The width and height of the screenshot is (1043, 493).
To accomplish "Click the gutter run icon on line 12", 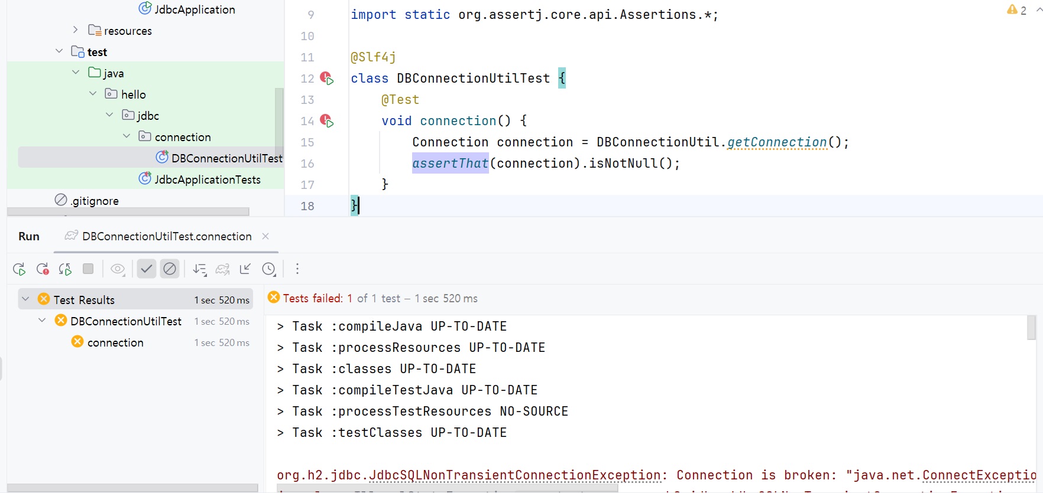I will (327, 78).
